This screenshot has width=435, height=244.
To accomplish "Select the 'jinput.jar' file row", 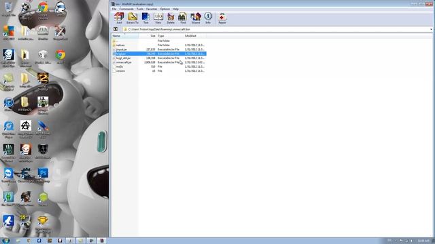I will [x=159, y=49].
